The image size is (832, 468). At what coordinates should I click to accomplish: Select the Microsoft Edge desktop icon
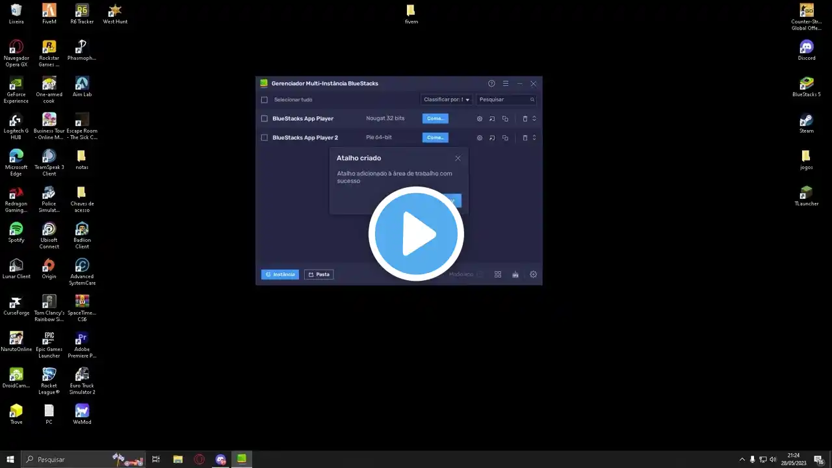16,162
